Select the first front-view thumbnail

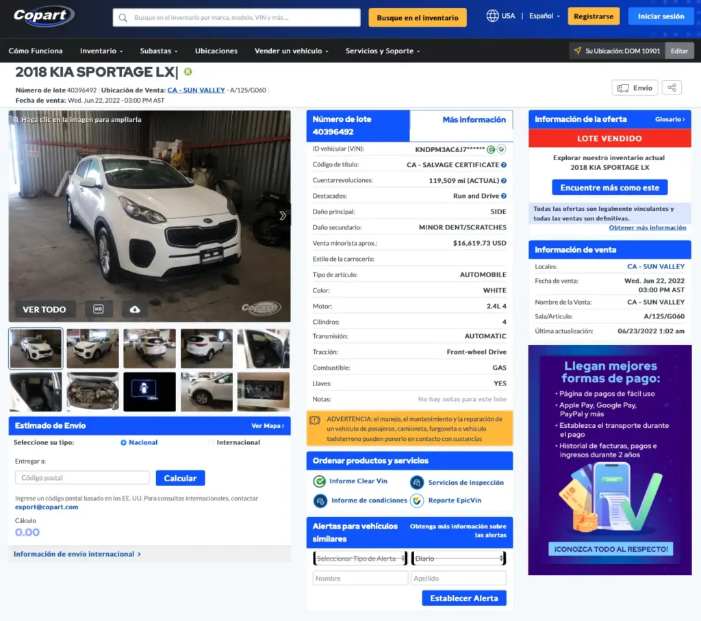(x=36, y=348)
